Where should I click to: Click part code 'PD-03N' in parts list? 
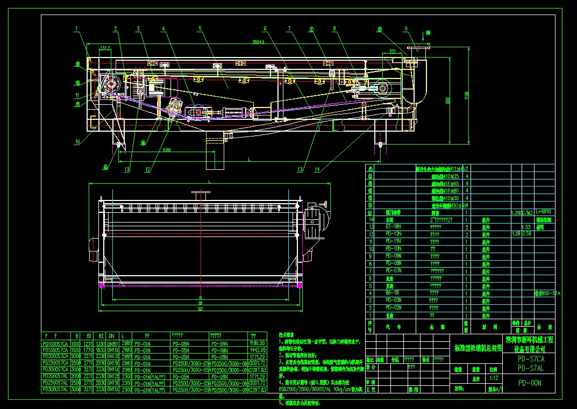click(x=394, y=300)
